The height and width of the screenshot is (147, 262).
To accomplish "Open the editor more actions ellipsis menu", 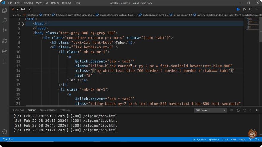I will point(257,9).
